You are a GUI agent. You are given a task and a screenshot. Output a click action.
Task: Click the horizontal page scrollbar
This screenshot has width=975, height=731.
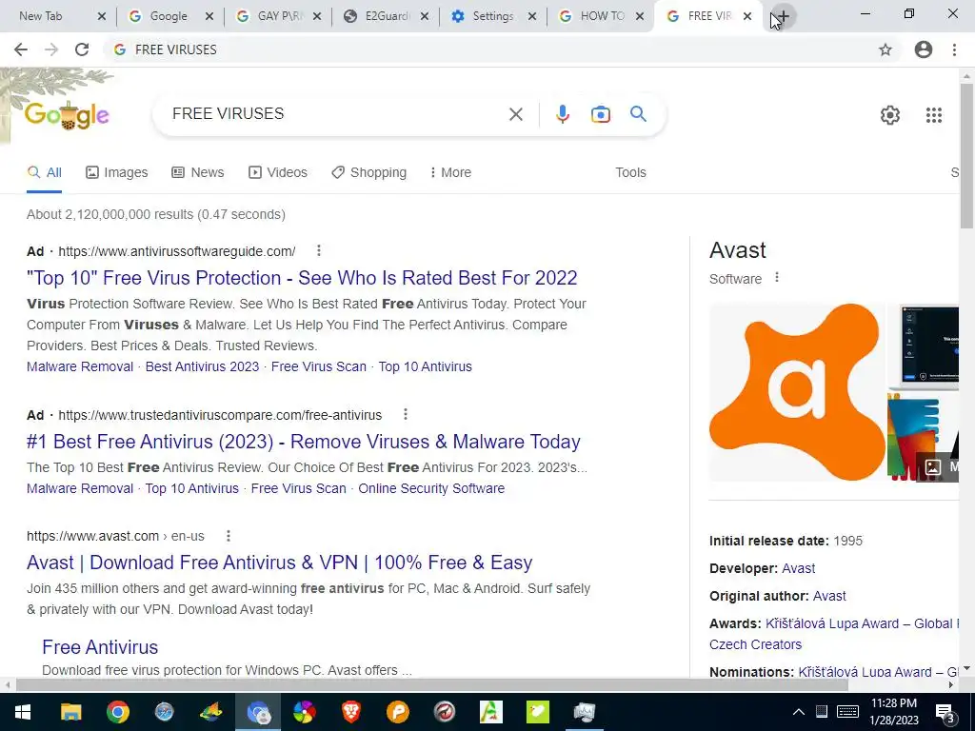(432, 684)
